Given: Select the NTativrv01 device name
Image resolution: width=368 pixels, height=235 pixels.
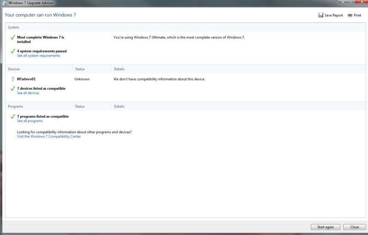Looking at the screenshot, I should [x=26, y=79].
